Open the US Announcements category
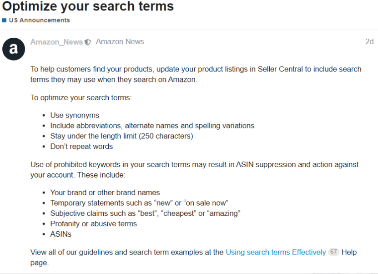 point(39,20)
